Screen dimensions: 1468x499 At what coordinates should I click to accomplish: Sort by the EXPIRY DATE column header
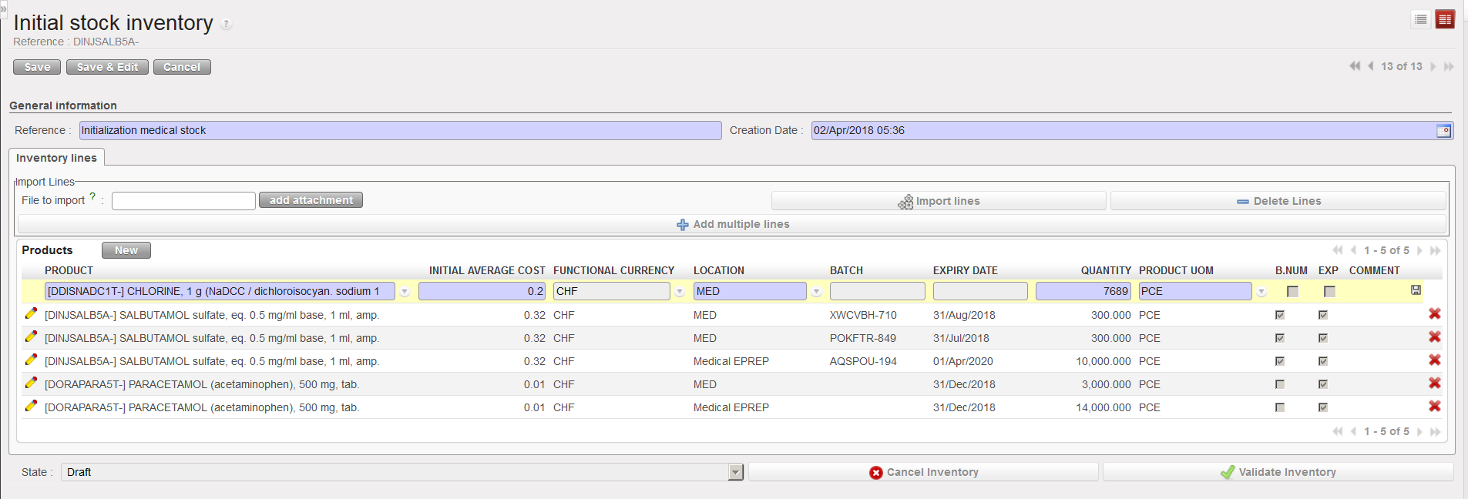click(x=965, y=270)
